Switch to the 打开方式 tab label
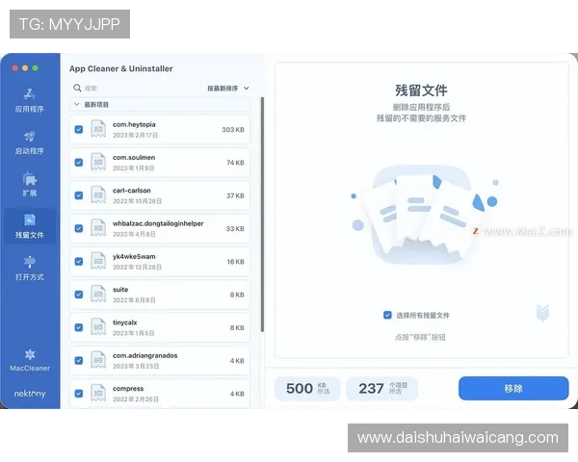Image resolution: width=578 pixels, height=462 pixels. [30, 277]
